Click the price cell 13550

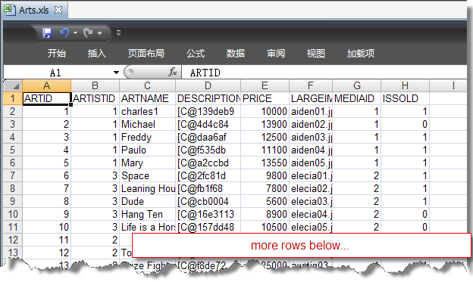(265, 163)
